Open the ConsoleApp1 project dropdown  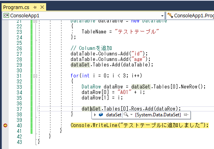click(x=162, y=16)
